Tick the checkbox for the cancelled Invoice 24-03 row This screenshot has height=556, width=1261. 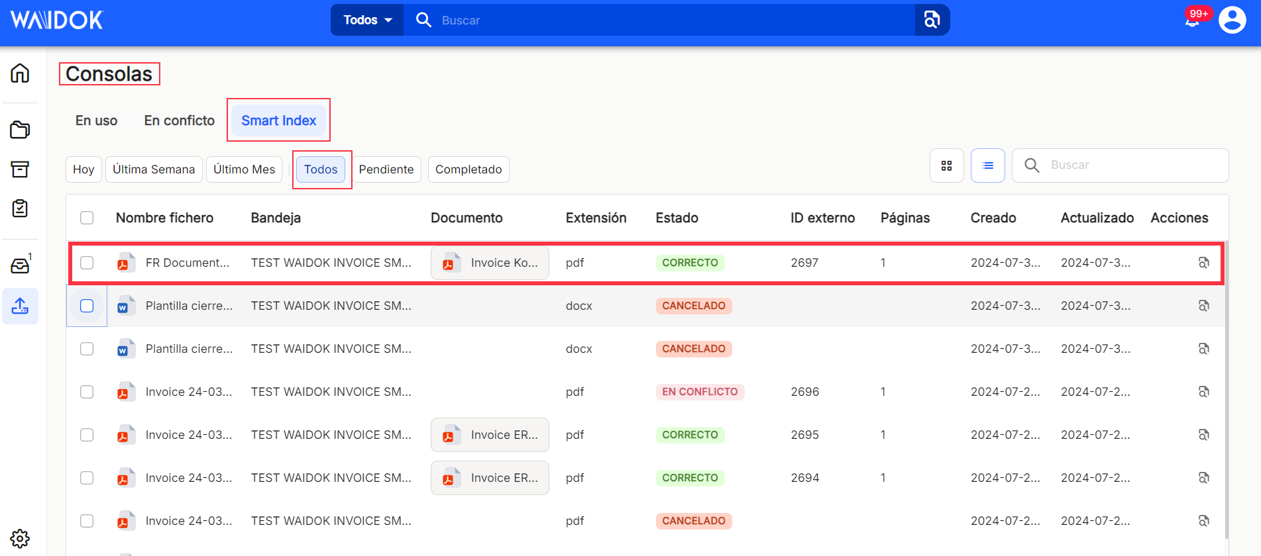[x=87, y=521]
